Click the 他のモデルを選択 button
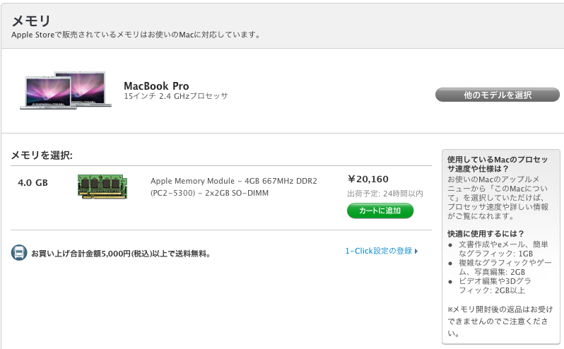 [x=498, y=95]
